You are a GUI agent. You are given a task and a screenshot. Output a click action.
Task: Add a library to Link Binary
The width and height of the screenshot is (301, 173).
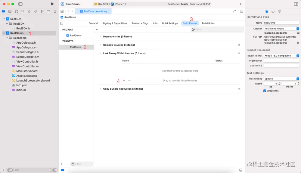(124, 81)
